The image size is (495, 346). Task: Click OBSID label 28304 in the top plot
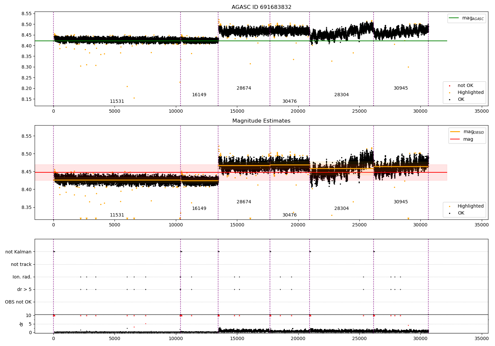[x=342, y=95]
